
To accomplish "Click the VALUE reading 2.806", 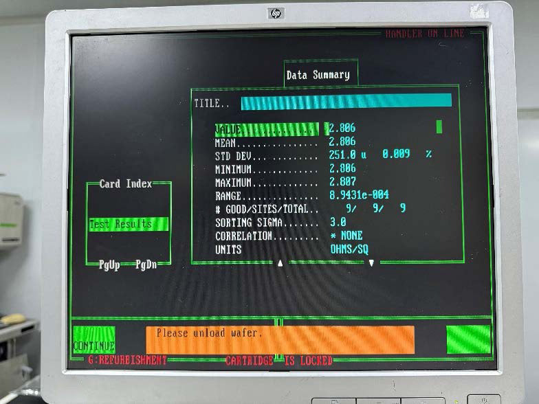I will click(x=342, y=128).
